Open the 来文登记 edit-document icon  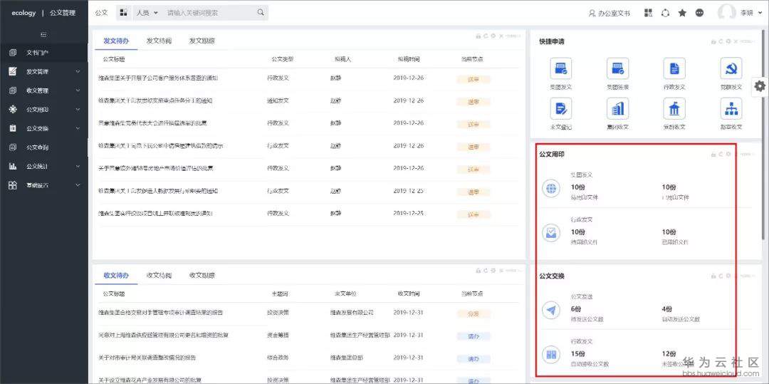[561, 108]
